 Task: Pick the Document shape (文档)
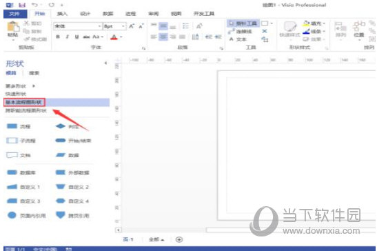(19, 155)
